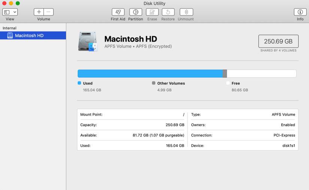Click 'SHARED BY 4 VOLUMES' caption

[x=278, y=51]
